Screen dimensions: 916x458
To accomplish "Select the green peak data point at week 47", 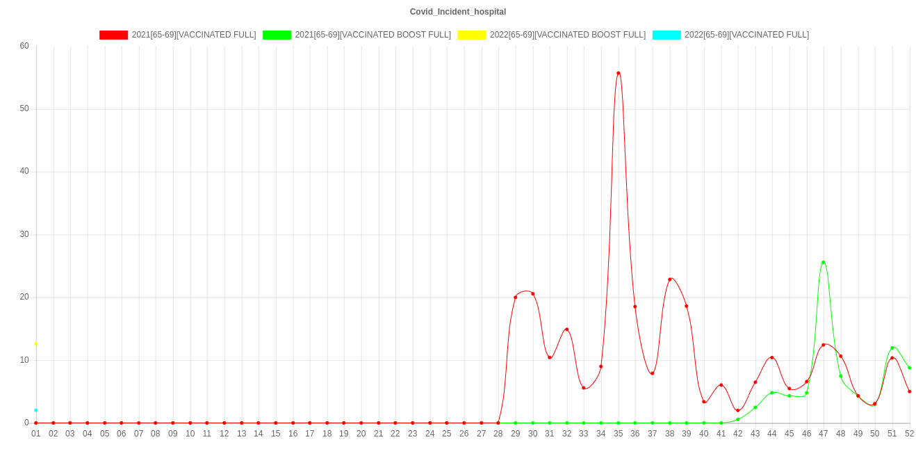I will click(x=824, y=263).
